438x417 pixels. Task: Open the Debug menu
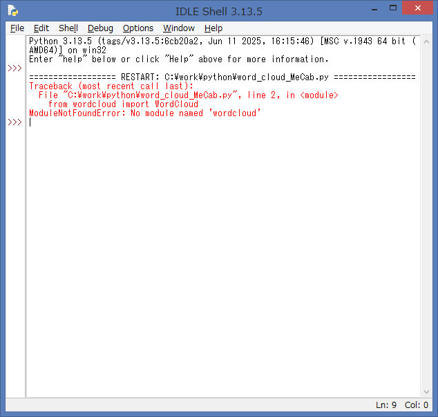point(100,28)
